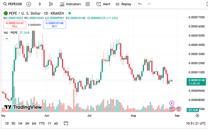This screenshot has width=208, height=131.
Task: Click the red SELL price button
Action: [15, 25]
